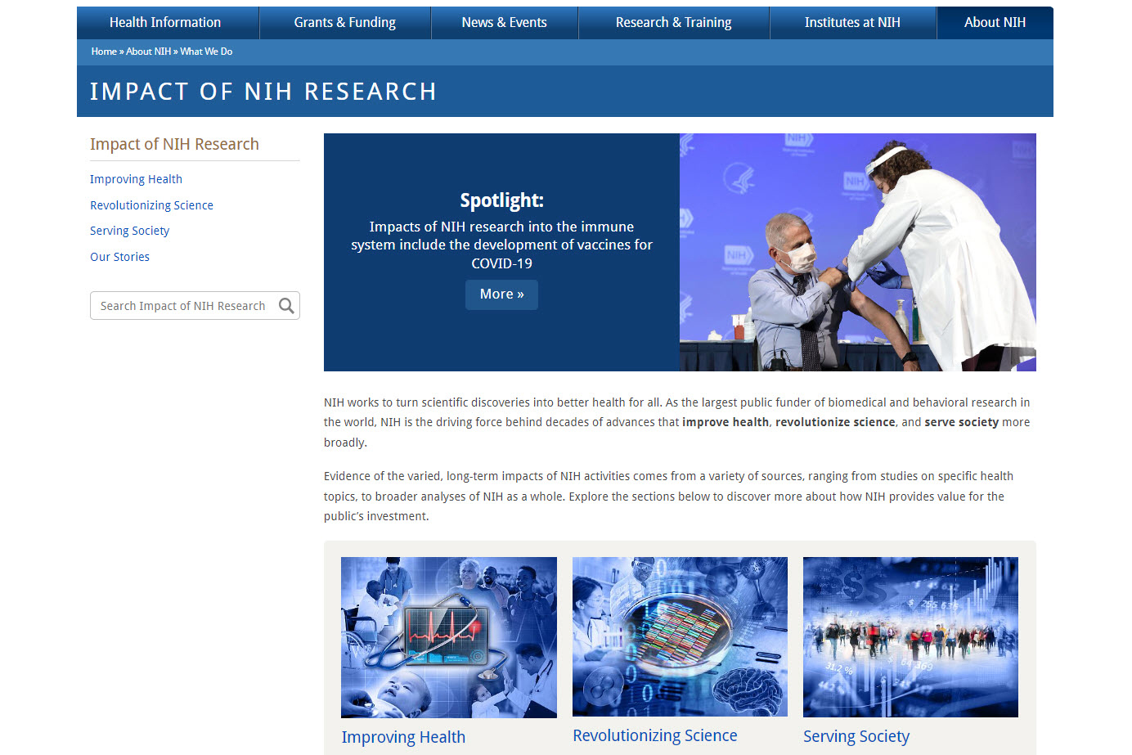Open the Serving Society thumbnail image
Viewport: 1132px width, 755px height.
click(910, 636)
